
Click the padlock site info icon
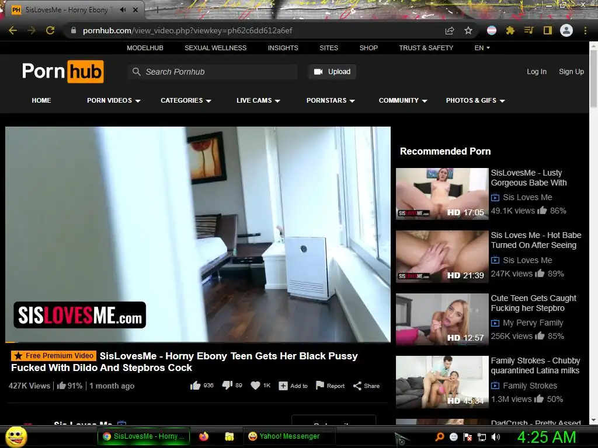(x=74, y=30)
